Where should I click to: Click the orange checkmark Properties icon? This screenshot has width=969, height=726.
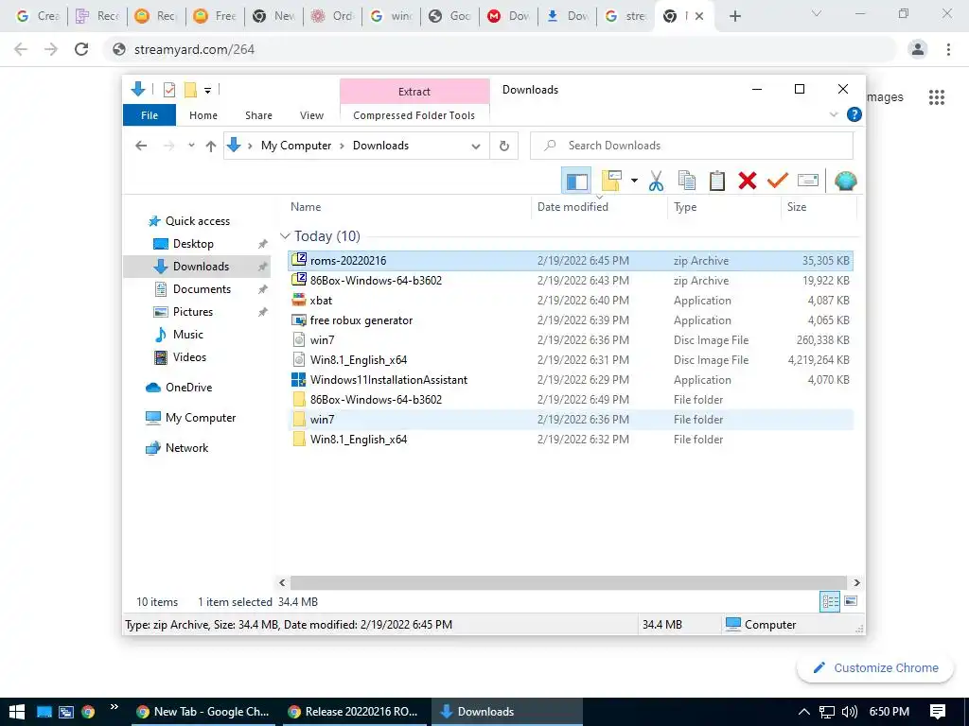pos(778,181)
